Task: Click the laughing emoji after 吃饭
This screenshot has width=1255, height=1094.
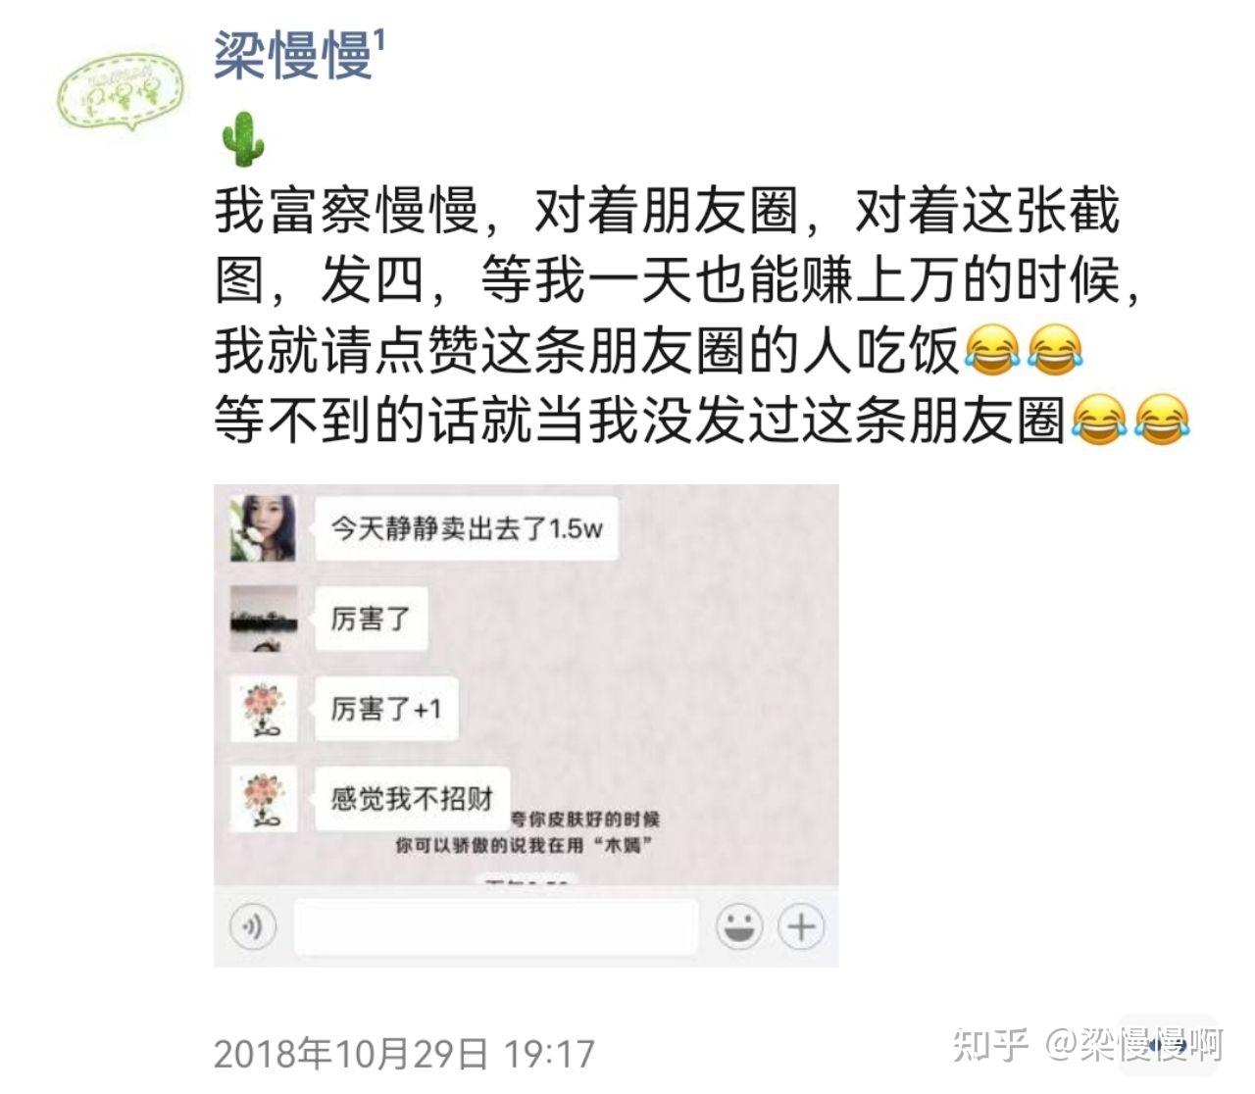Action: [x=992, y=351]
